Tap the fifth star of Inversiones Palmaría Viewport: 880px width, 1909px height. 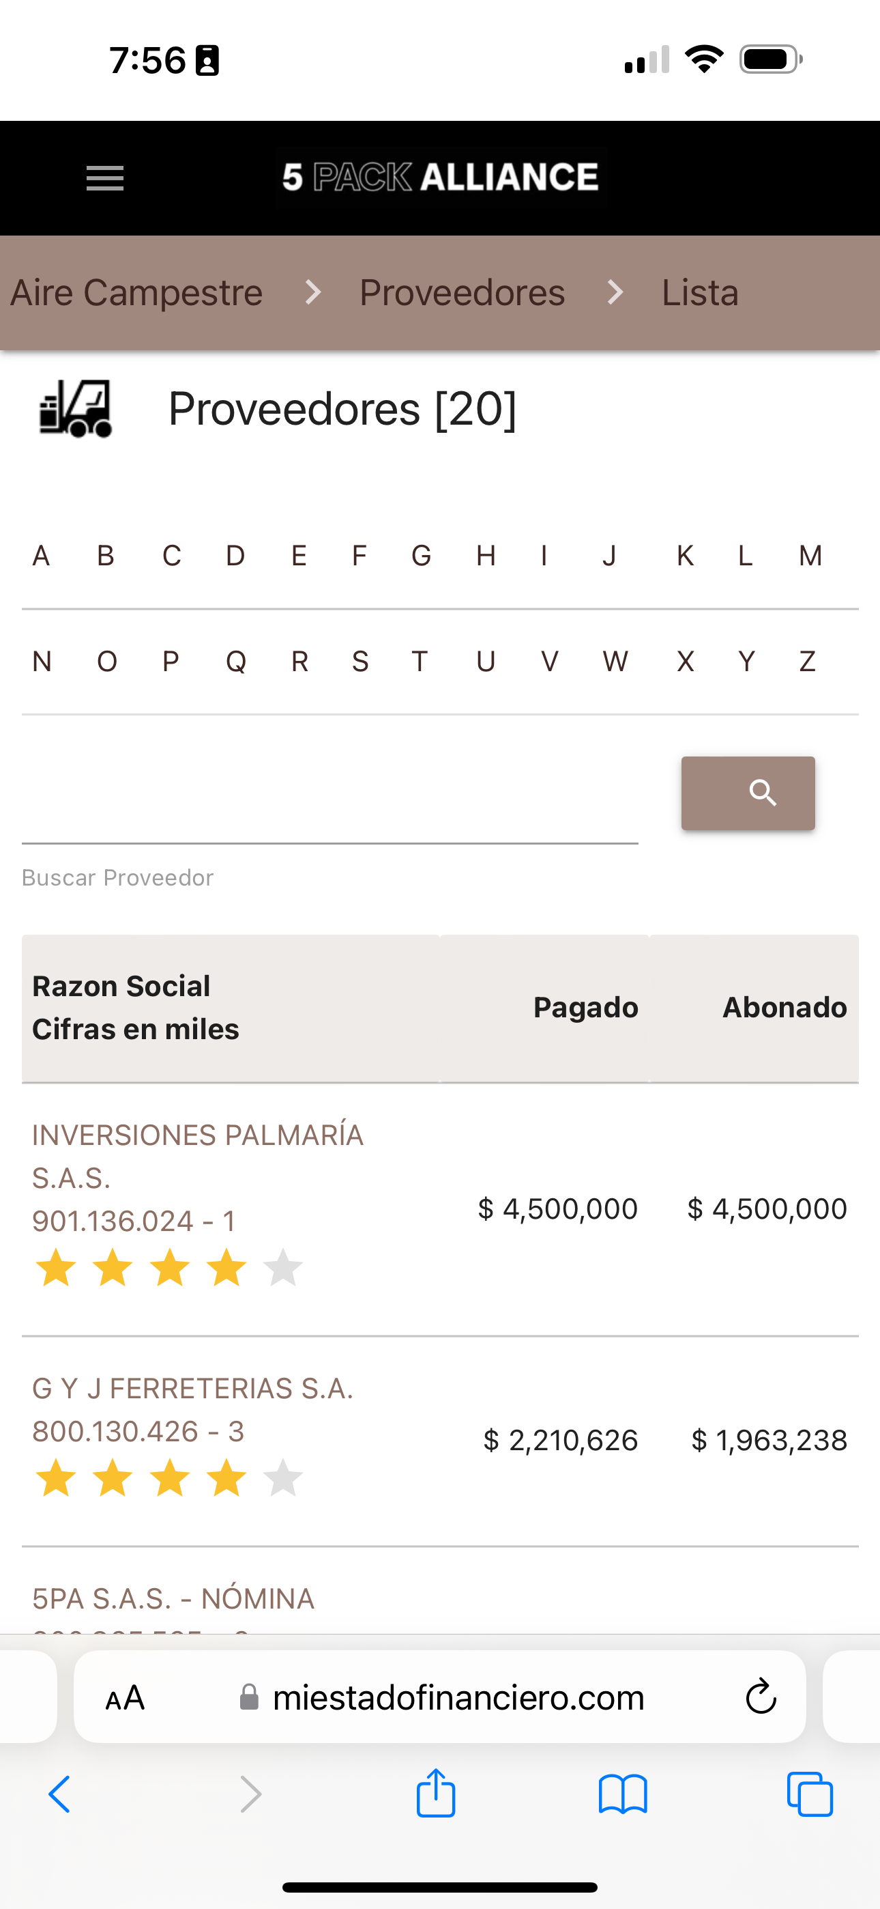(283, 1267)
